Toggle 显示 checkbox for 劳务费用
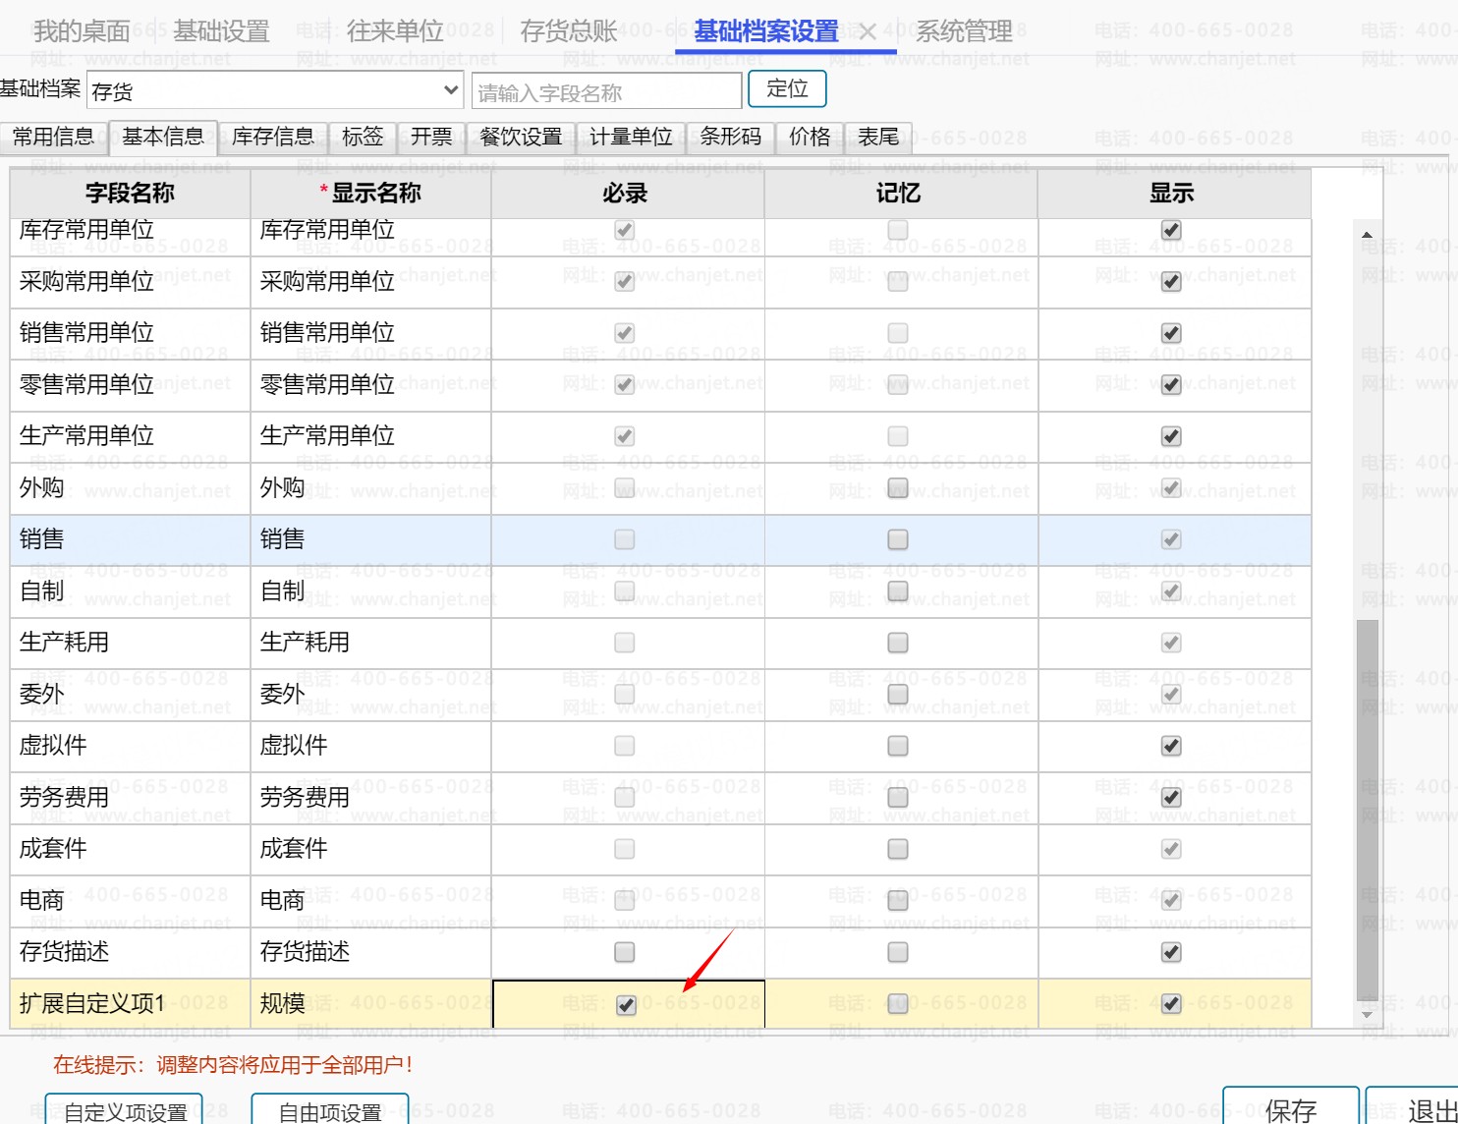The width and height of the screenshot is (1458, 1124). pyautogui.click(x=1171, y=797)
